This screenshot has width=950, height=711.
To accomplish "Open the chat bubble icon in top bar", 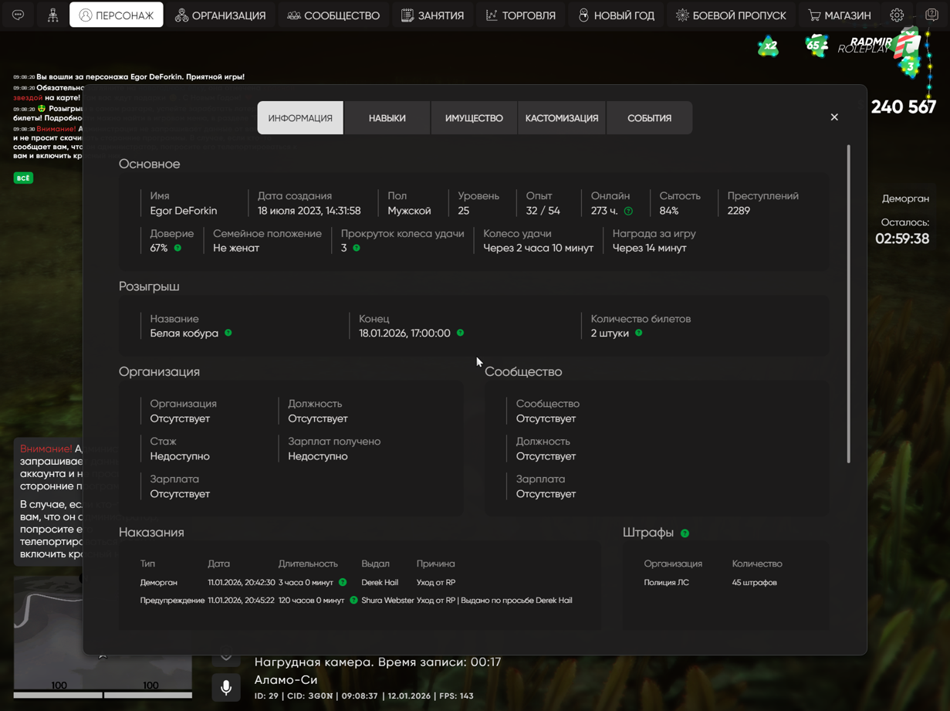I will click(18, 15).
